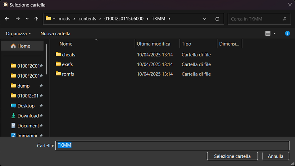Click folder icon in address bar
The width and height of the screenshot is (295, 166).
click(48, 18)
